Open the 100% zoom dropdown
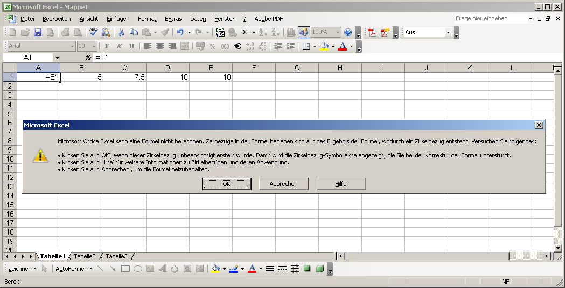This screenshot has height=288, width=565. [338, 32]
